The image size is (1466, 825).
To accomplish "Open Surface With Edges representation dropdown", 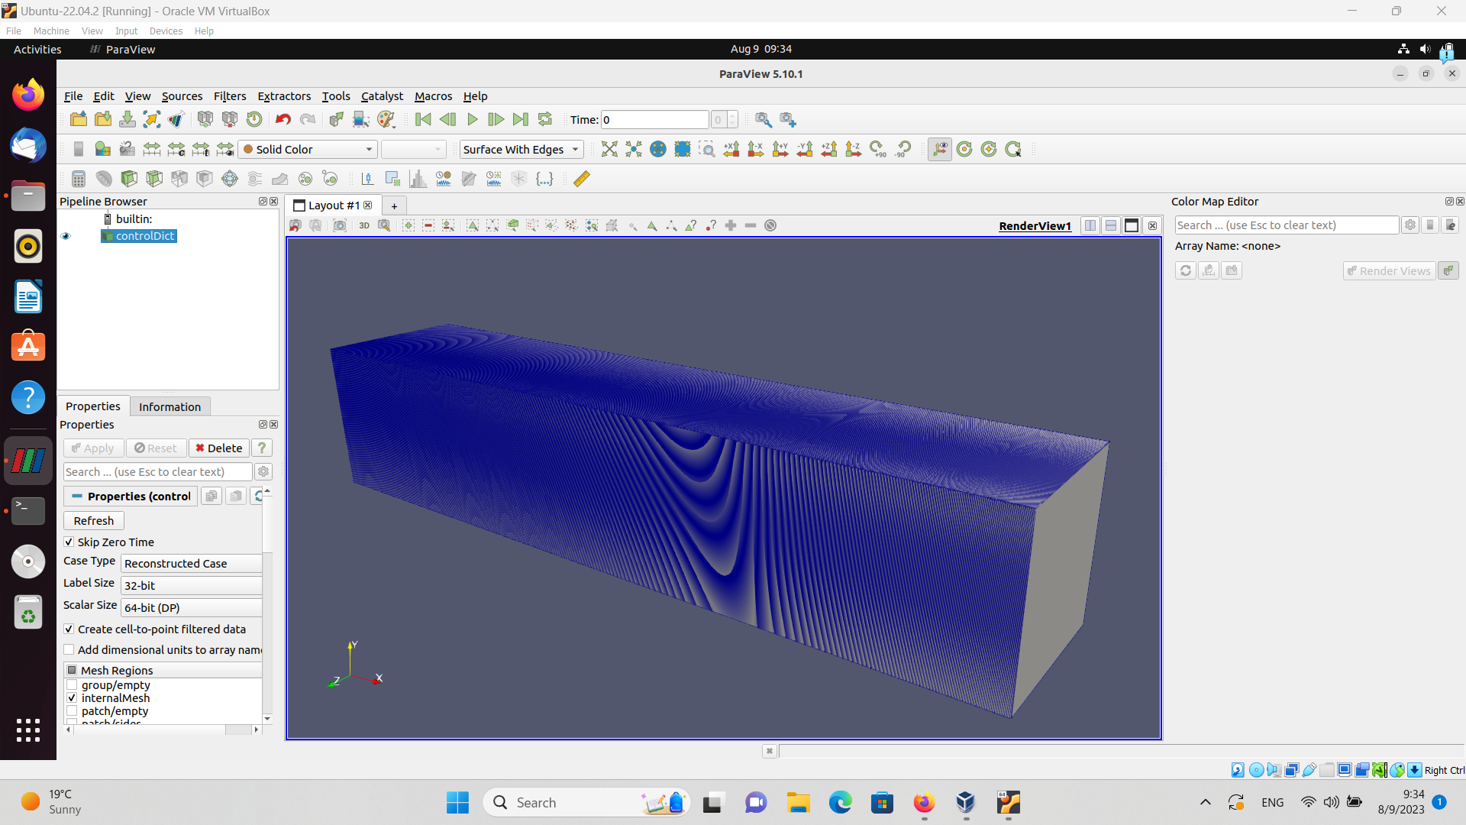I will pyautogui.click(x=521, y=150).
